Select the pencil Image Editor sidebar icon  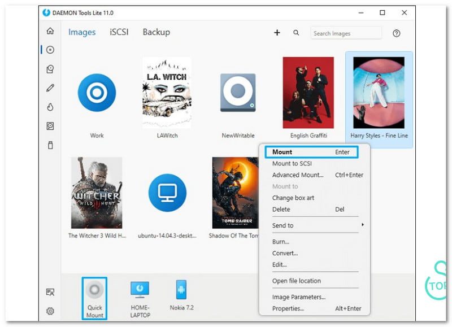50,88
